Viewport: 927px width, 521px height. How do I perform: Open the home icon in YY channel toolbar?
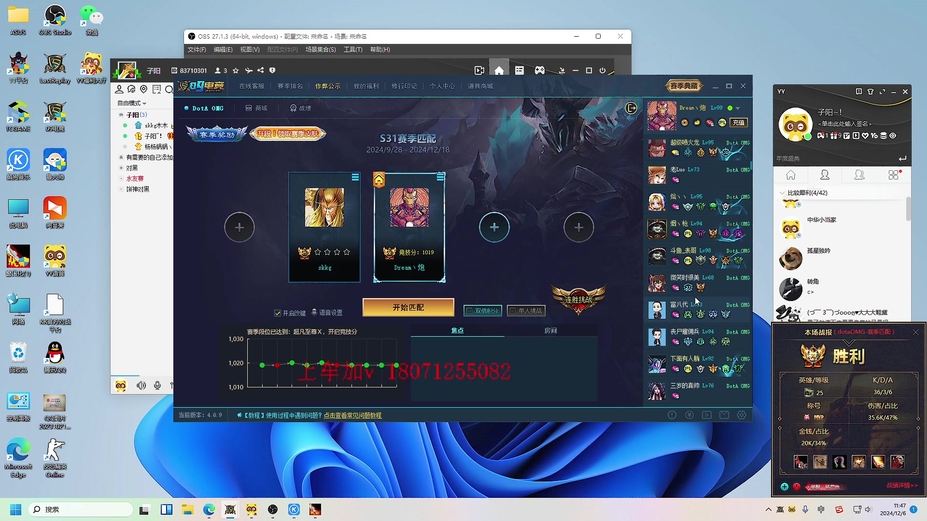coord(499,70)
